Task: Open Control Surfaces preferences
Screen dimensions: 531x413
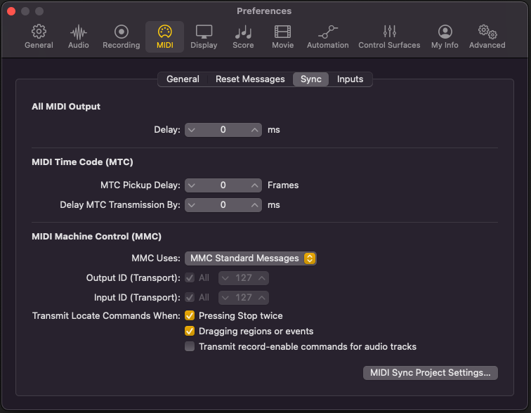Action: [x=389, y=37]
